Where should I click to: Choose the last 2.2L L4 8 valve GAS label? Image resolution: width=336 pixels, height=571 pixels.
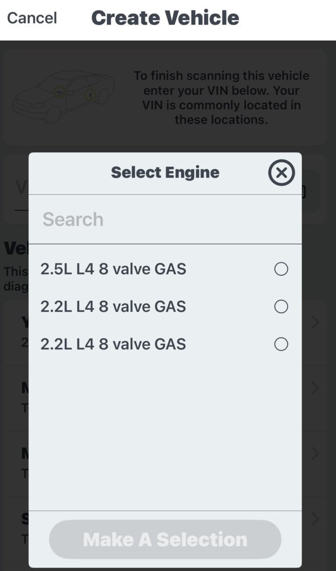point(113,344)
